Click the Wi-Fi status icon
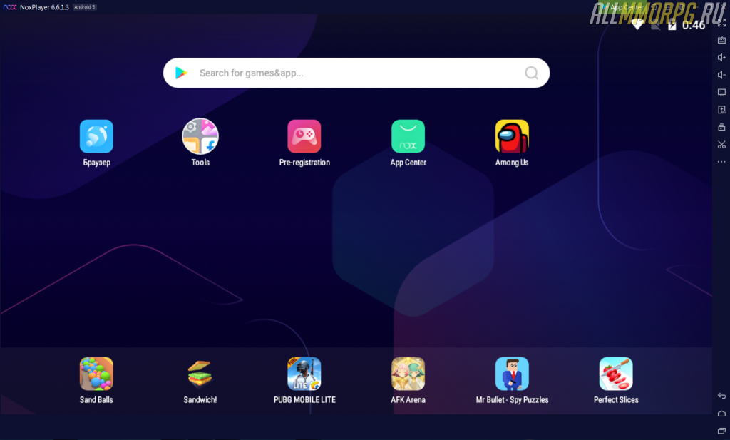This screenshot has height=440, width=730. point(637,25)
